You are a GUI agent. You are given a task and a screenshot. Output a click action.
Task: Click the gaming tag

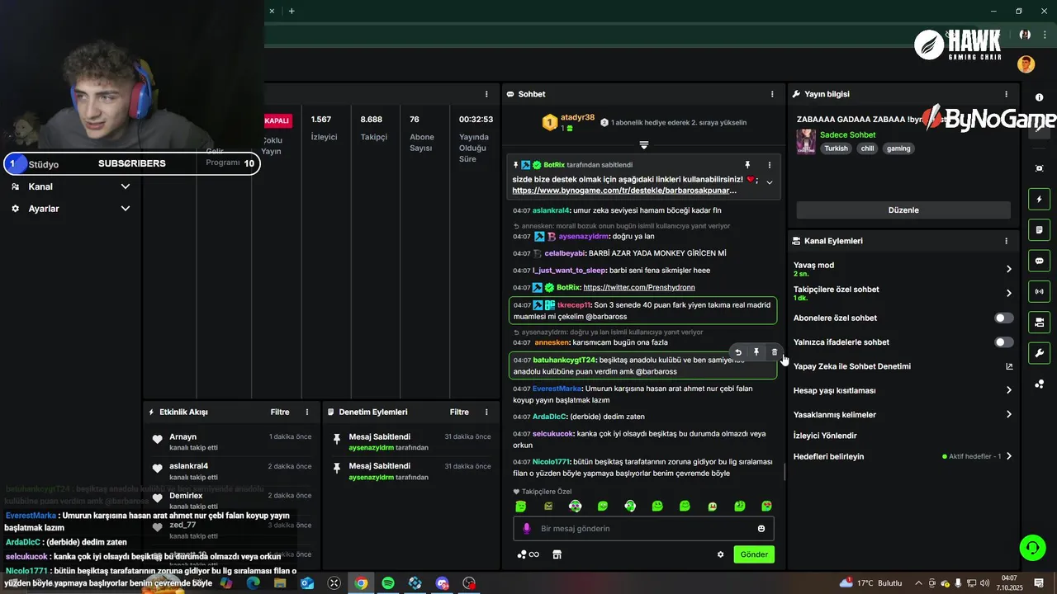898,148
